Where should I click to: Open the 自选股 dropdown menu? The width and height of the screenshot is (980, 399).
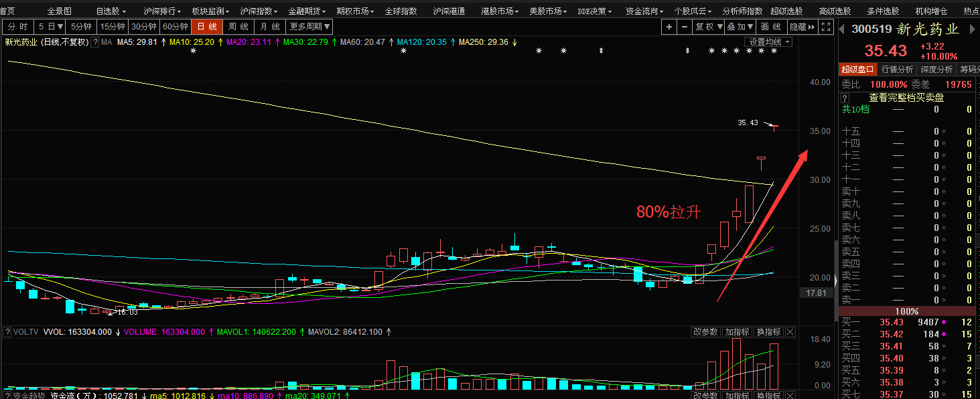coord(111,11)
